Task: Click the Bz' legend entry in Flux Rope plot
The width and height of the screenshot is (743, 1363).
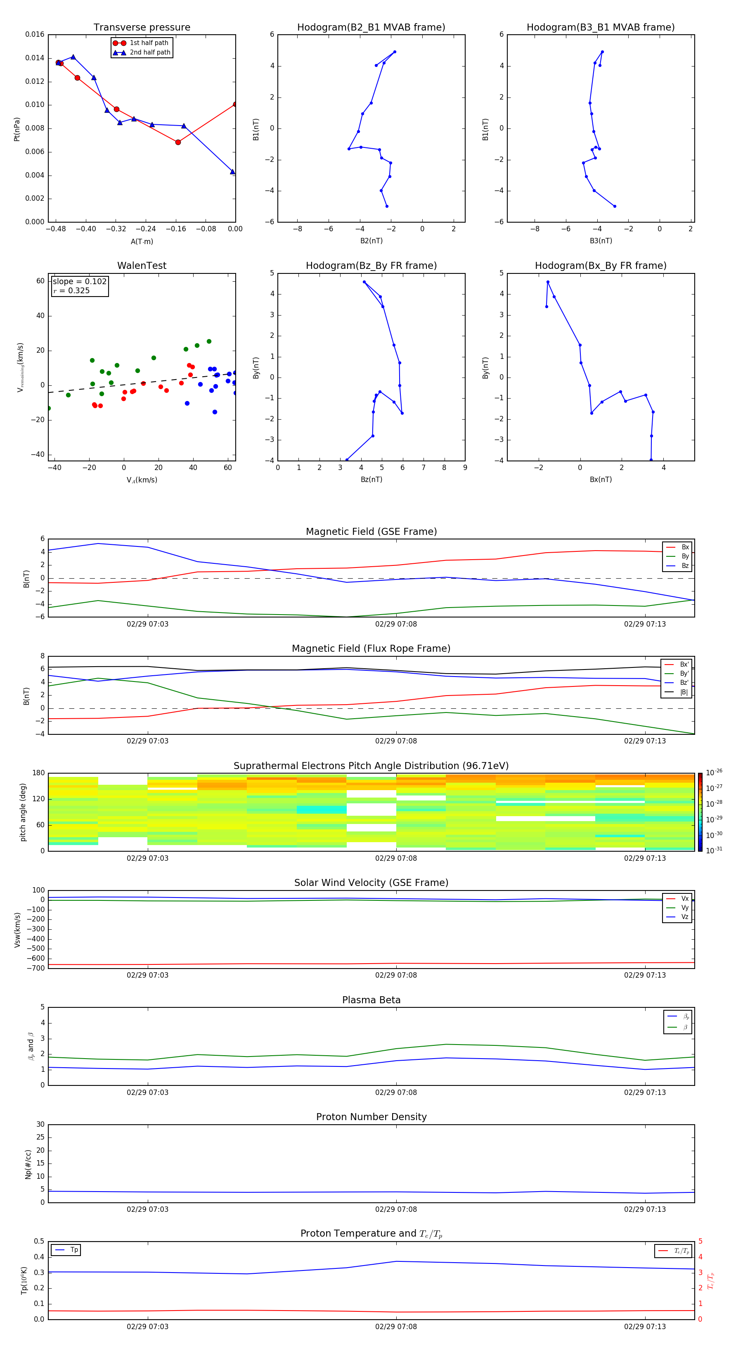Action: tap(677, 683)
